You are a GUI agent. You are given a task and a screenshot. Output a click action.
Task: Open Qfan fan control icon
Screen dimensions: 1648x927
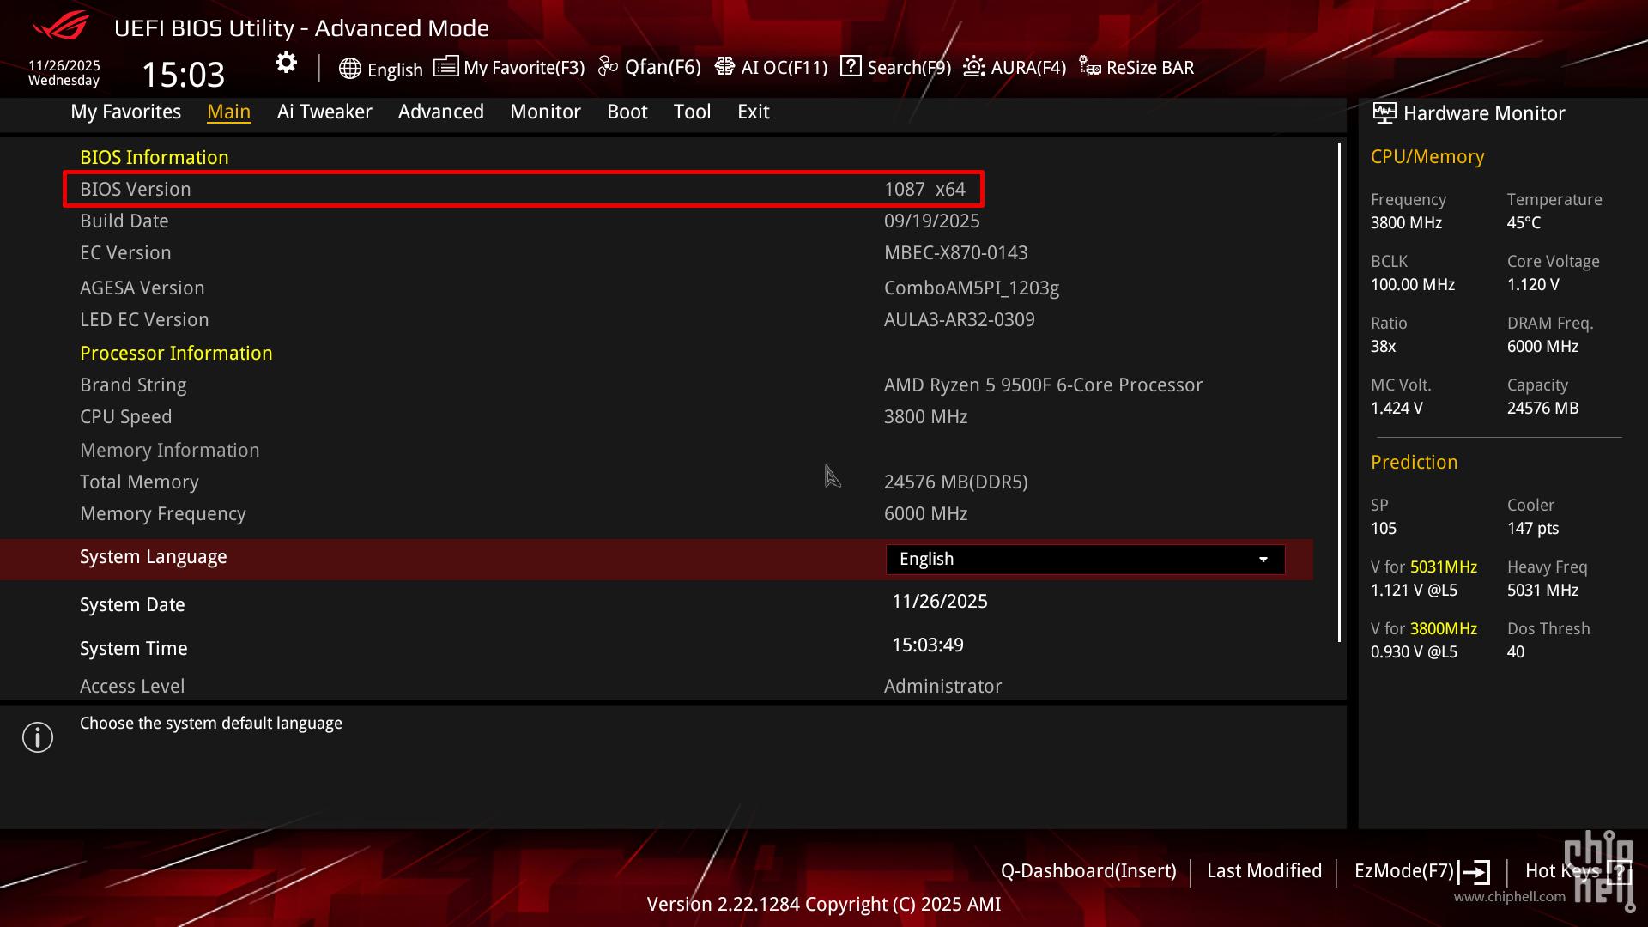608,67
